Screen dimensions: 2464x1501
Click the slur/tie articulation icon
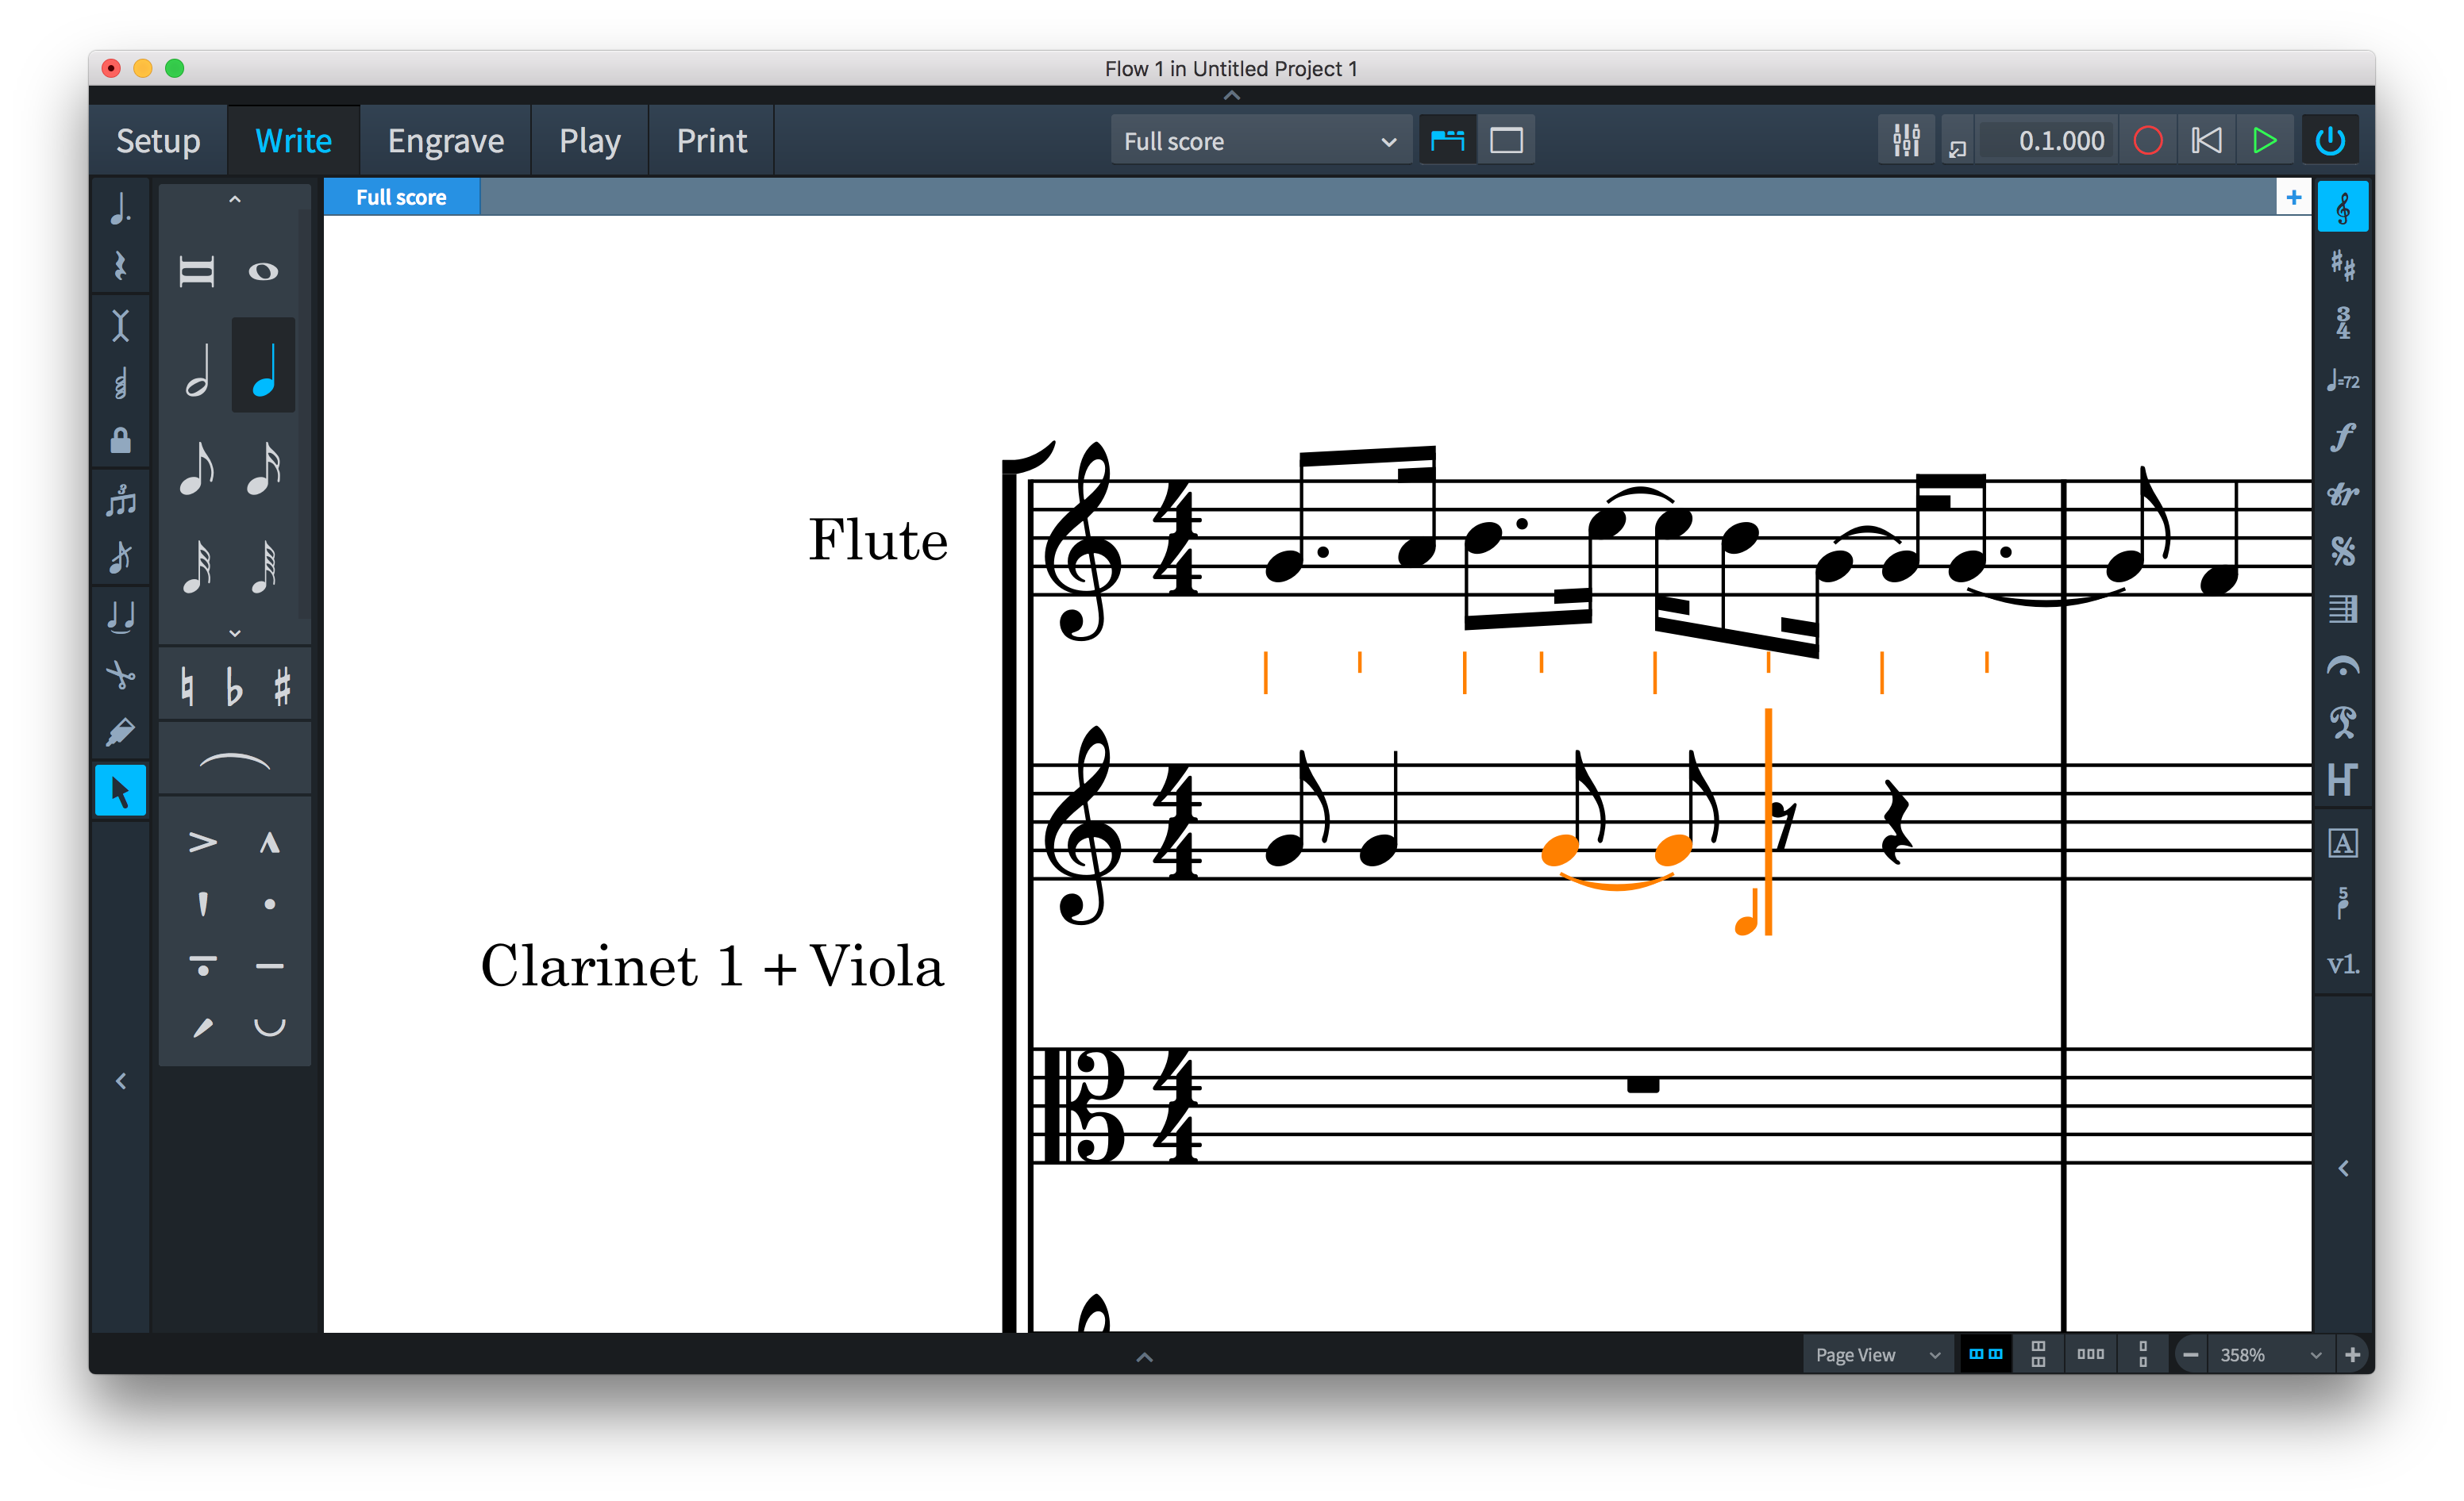click(x=233, y=760)
